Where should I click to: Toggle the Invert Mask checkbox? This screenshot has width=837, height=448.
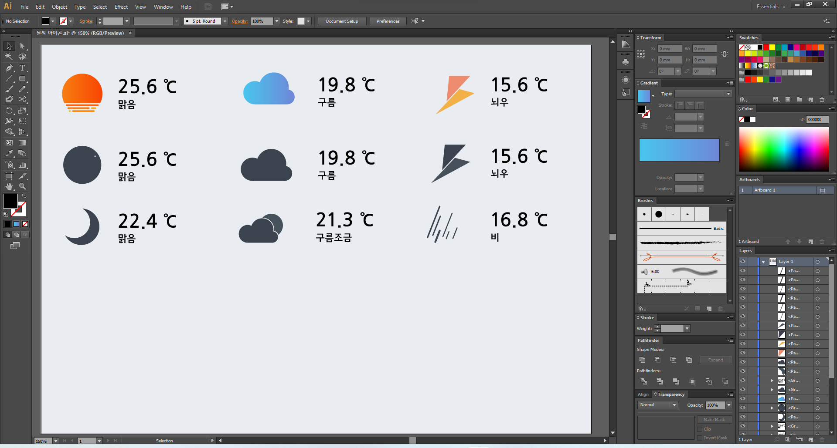tap(700, 438)
